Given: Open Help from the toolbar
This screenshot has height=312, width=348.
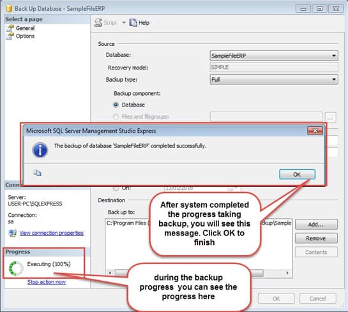Looking at the screenshot, I should click(139, 22).
